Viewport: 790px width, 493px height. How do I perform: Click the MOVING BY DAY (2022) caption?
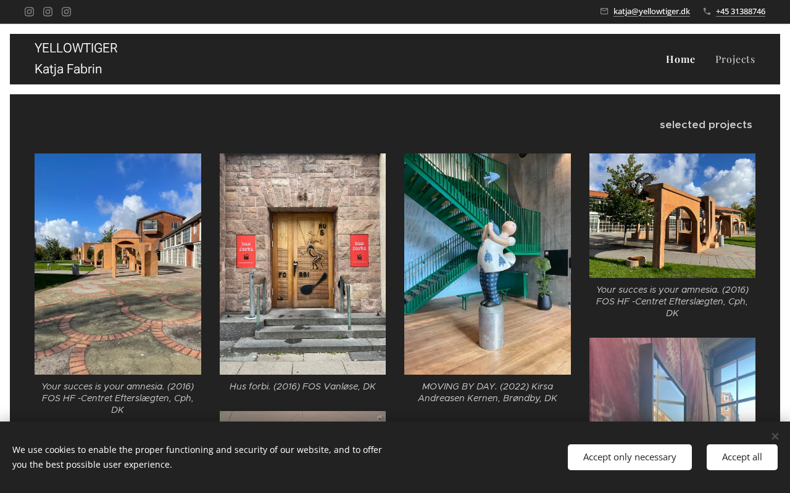[487, 392]
